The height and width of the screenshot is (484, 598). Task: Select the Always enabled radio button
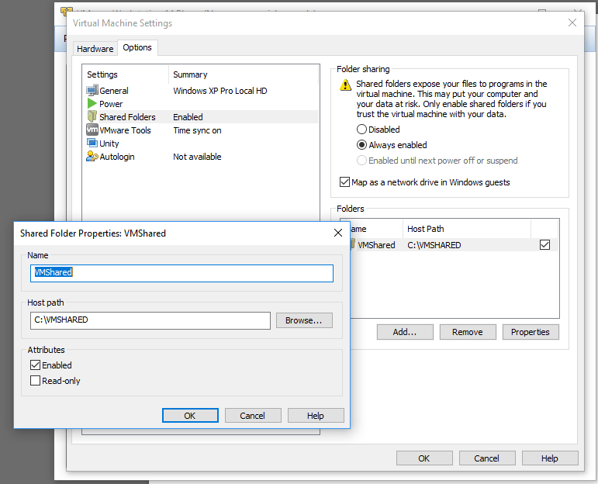click(x=361, y=145)
